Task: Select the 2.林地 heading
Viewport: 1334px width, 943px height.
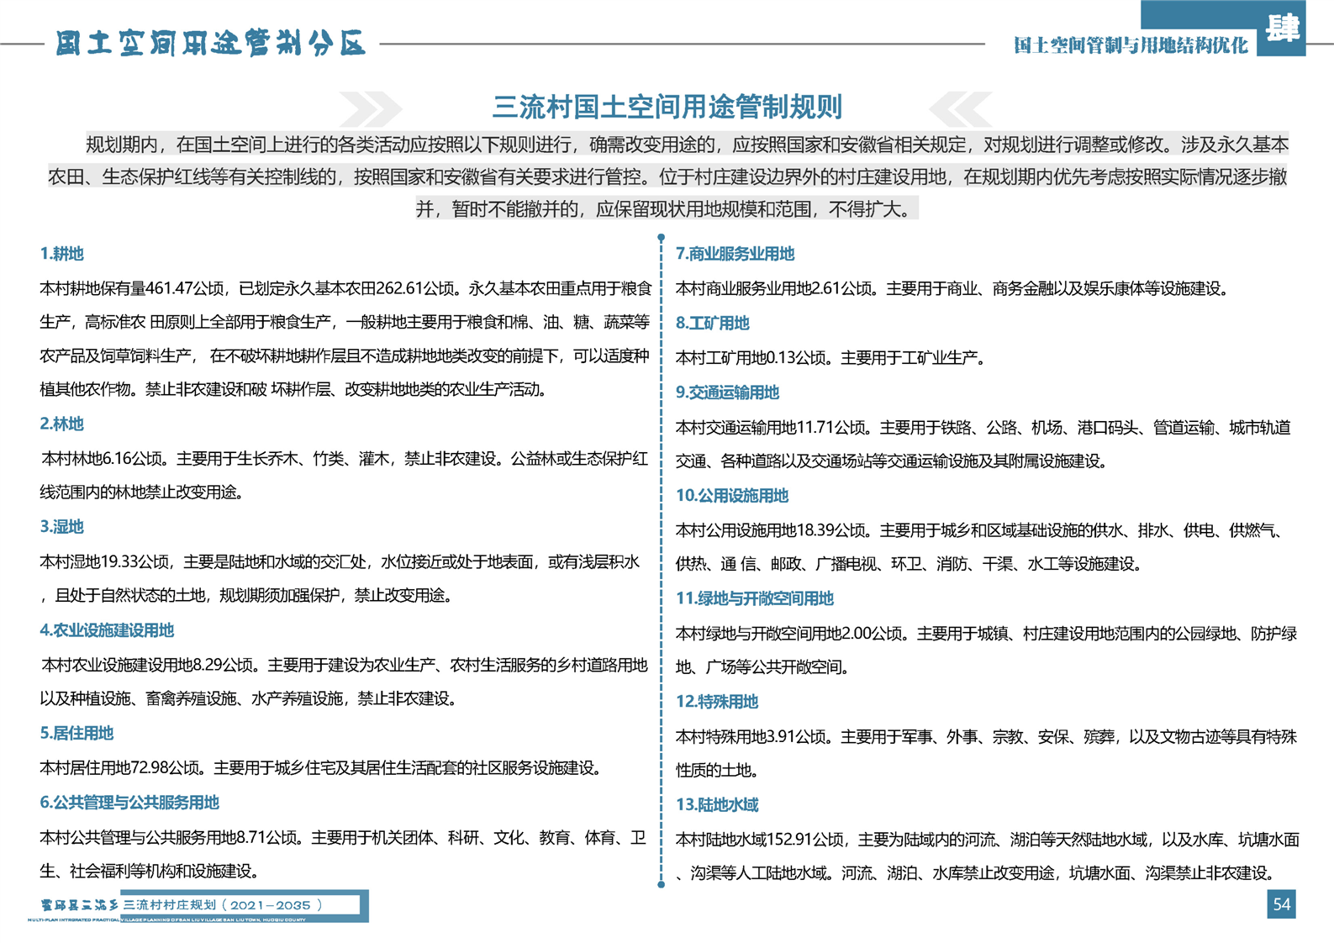Action: (x=62, y=424)
